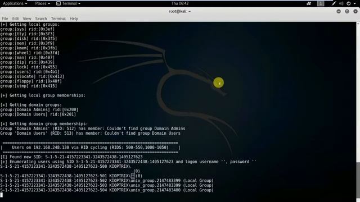Click the line 'group:[slocate] rid:[0x413]'
Screen dimensions: 360x202
[32, 76]
